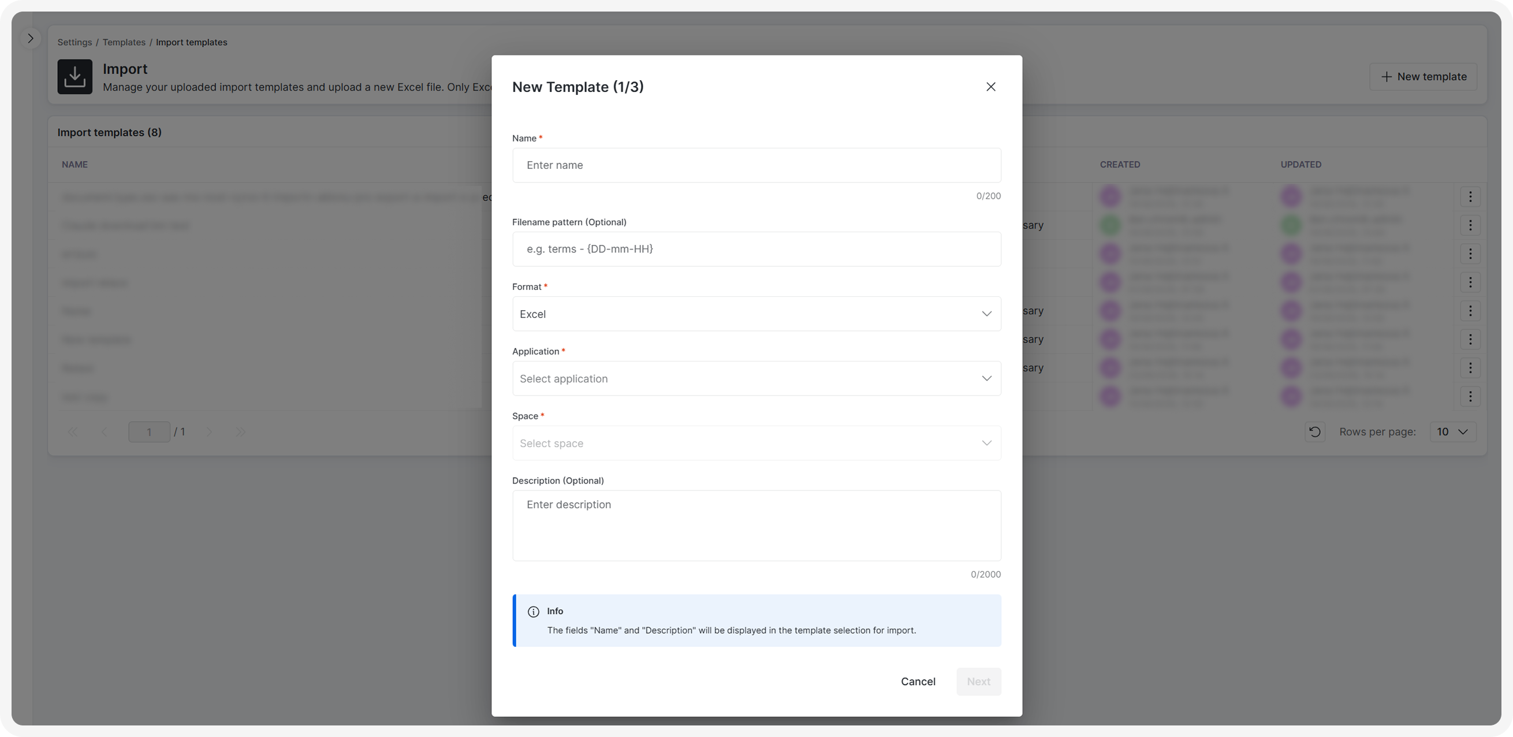The height and width of the screenshot is (737, 1513).
Task: Open the Rows per page dropdown
Action: point(1452,431)
